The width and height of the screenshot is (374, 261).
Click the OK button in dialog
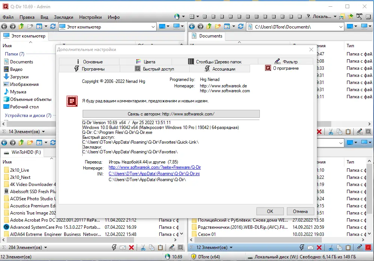pos(270,211)
